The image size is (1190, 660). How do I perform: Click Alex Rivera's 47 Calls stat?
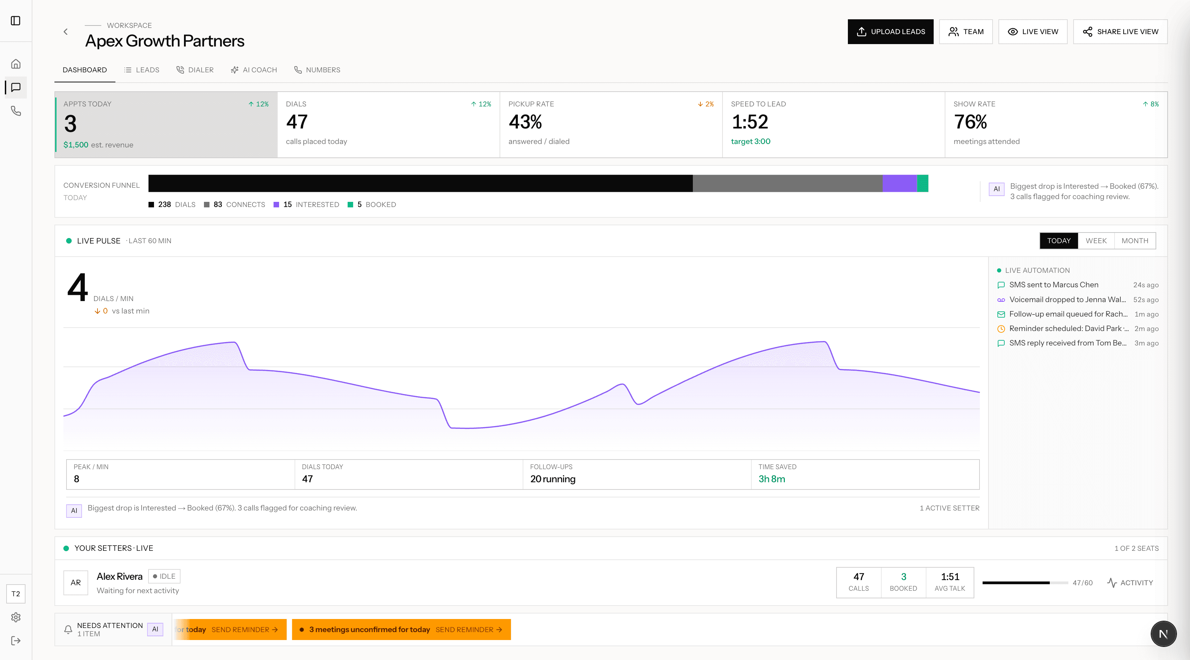(x=859, y=582)
